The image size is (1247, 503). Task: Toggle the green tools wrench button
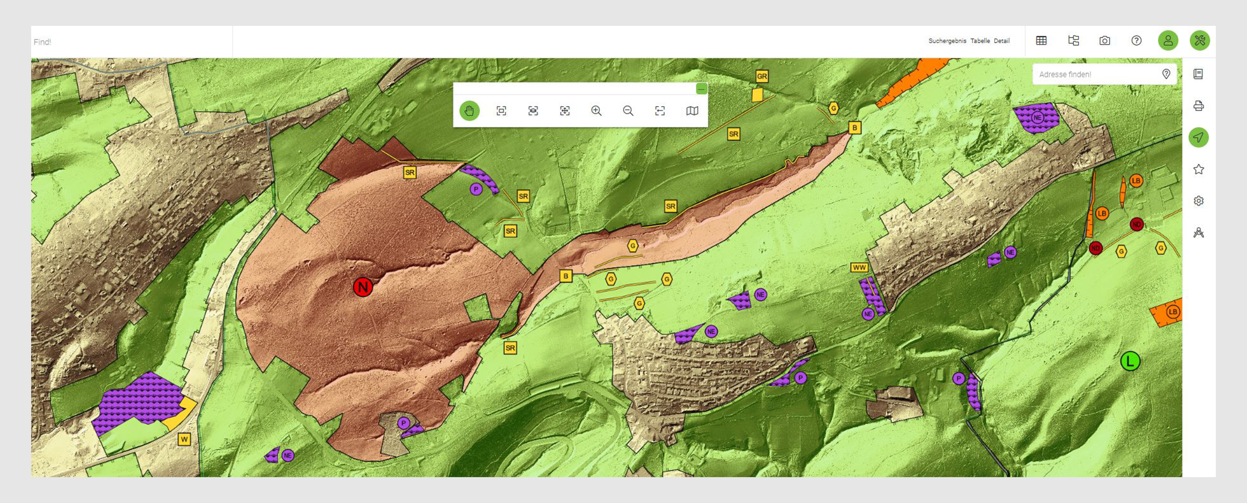1199,41
